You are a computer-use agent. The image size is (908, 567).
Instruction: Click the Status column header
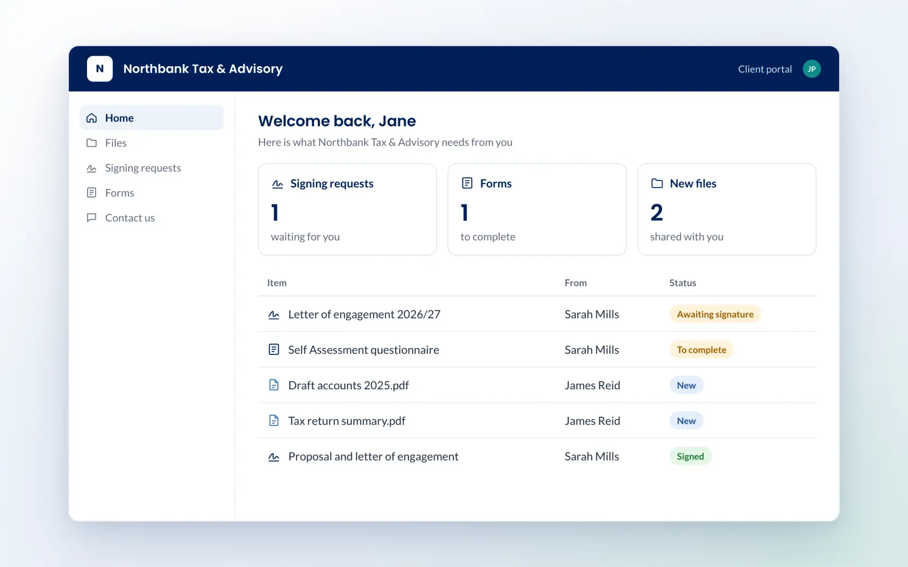(x=682, y=283)
